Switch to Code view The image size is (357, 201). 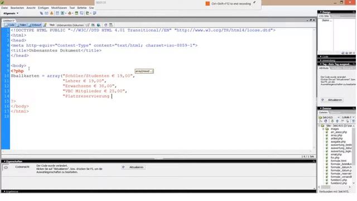9,25
